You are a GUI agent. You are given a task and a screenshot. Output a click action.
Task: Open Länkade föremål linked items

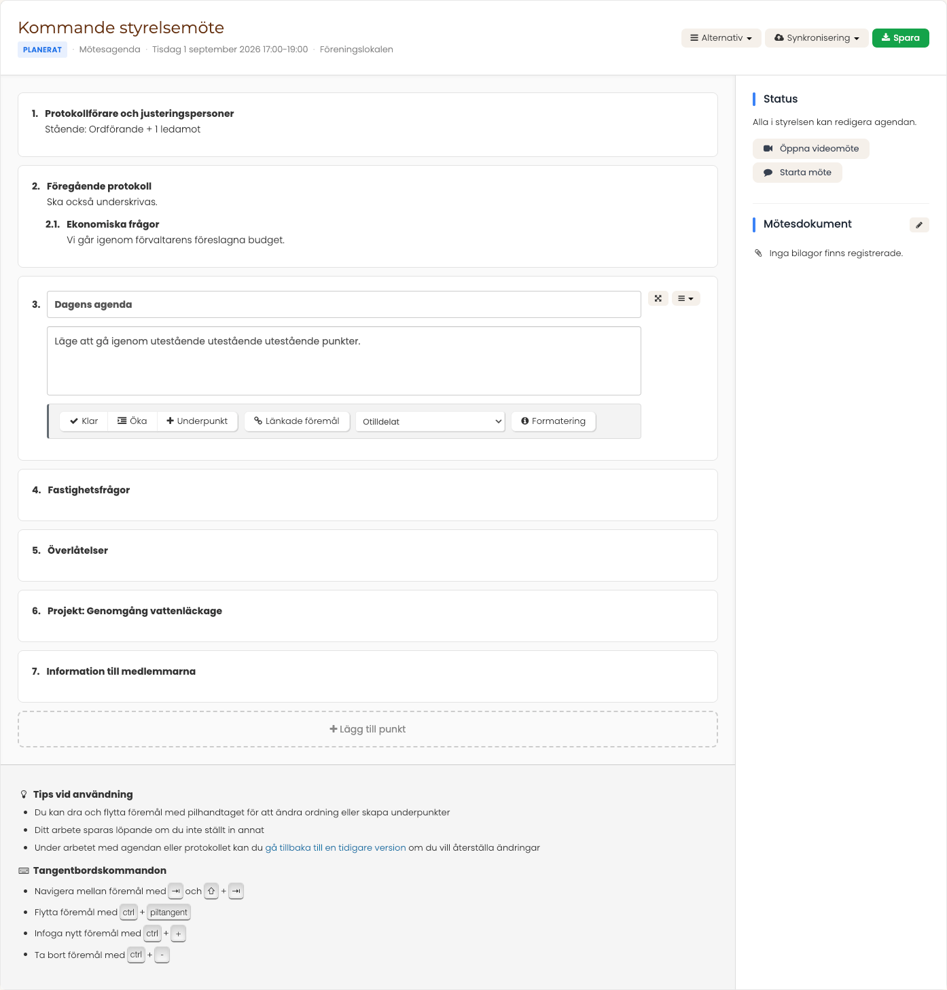pos(297,421)
